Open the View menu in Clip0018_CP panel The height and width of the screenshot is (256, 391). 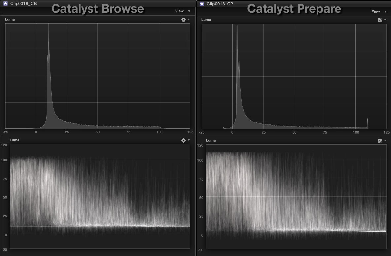click(x=379, y=11)
